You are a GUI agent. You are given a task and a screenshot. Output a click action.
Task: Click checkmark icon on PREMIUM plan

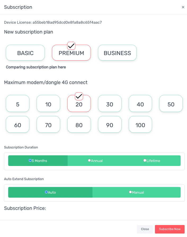[71, 46]
